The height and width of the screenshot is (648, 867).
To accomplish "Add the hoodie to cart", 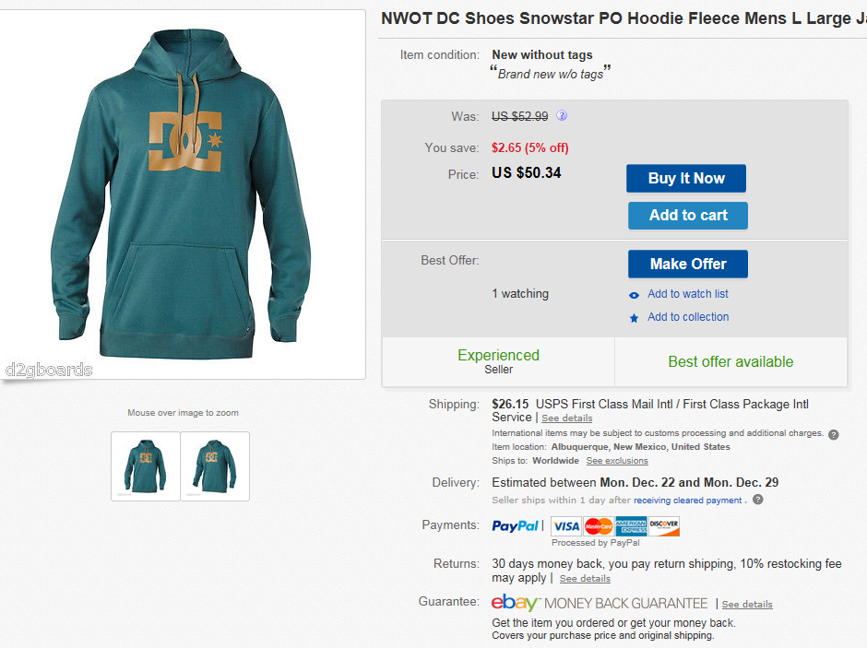I will click(x=688, y=216).
